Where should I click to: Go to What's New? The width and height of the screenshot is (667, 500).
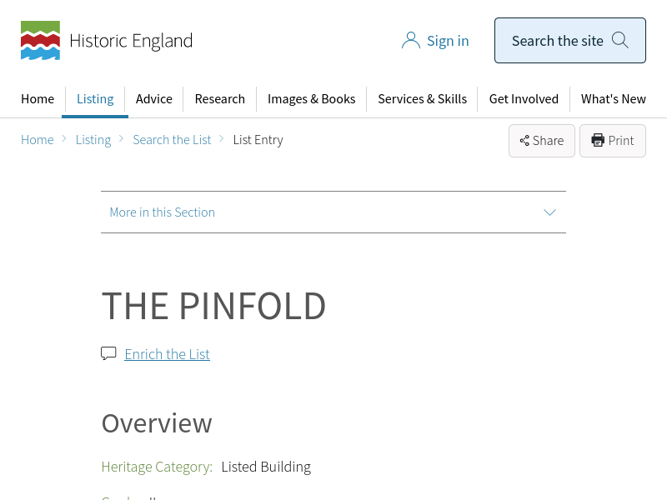(x=613, y=98)
